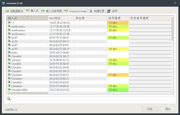Click the 升级 button
The image size is (180, 115).
tap(150, 109)
